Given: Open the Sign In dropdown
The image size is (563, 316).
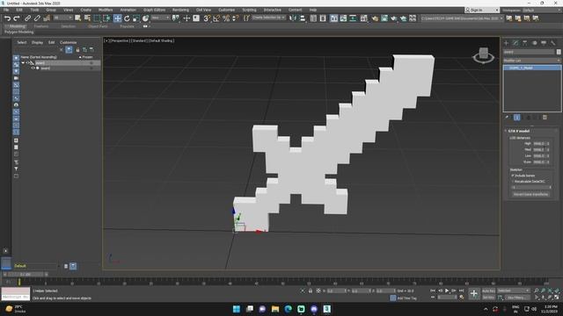Looking at the screenshot, I should (x=482, y=10).
